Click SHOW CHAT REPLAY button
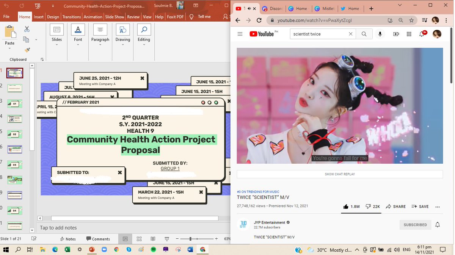Viewport: 455px width, 255px height. [340, 174]
